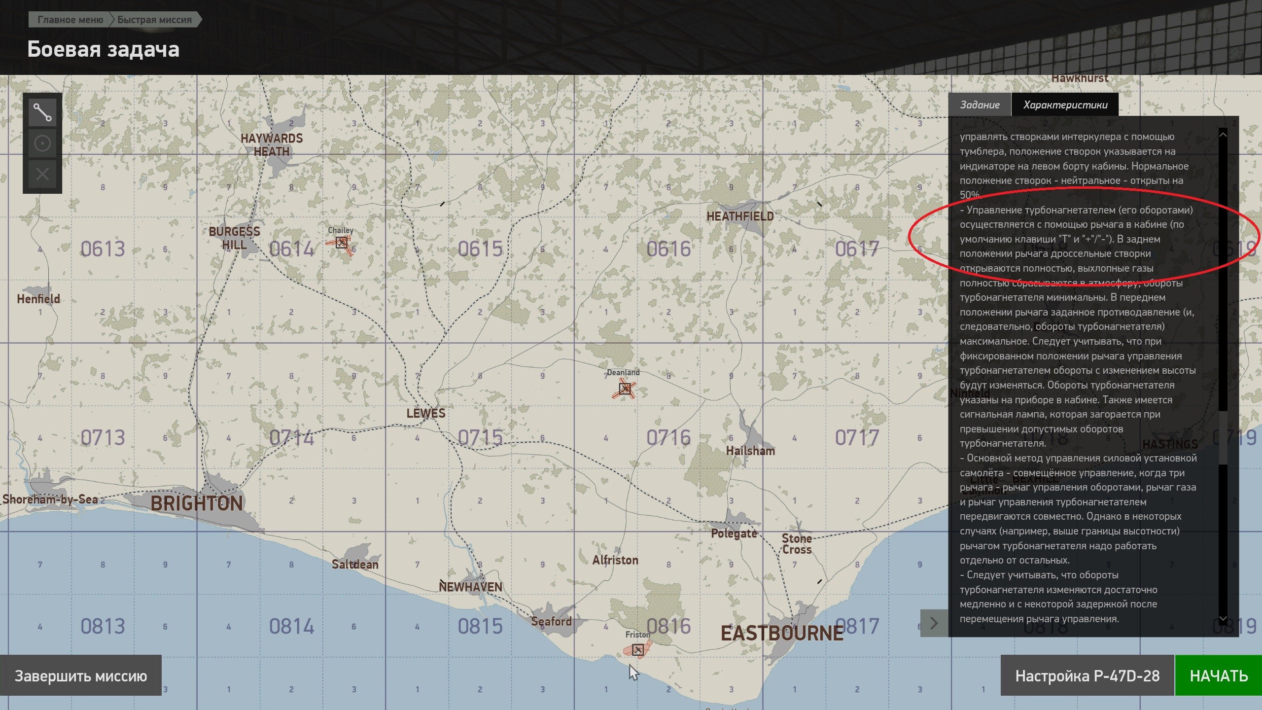Click the green НАЧАТЬ button
The image size is (1262, 710).
pyautogui.click(x=1219, y=675)
